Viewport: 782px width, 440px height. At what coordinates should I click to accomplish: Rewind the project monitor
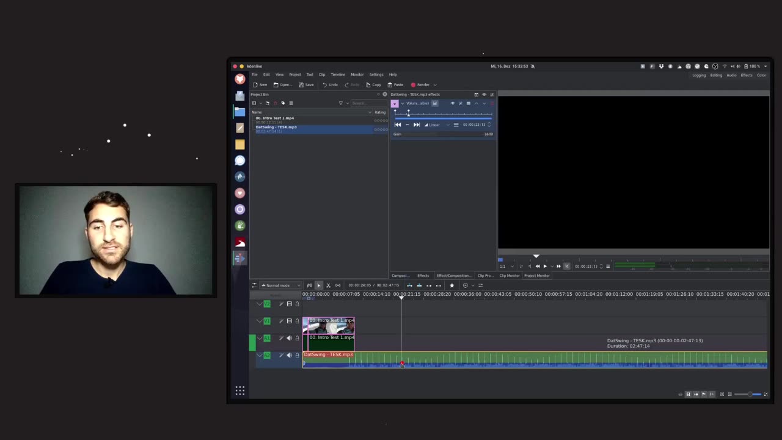(538, 266)
